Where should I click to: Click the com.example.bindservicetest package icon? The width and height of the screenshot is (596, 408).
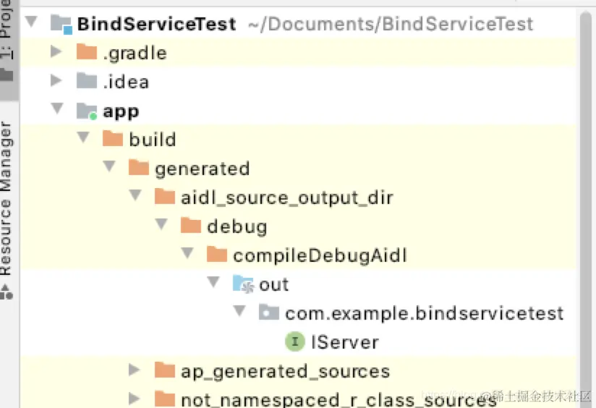269,313
